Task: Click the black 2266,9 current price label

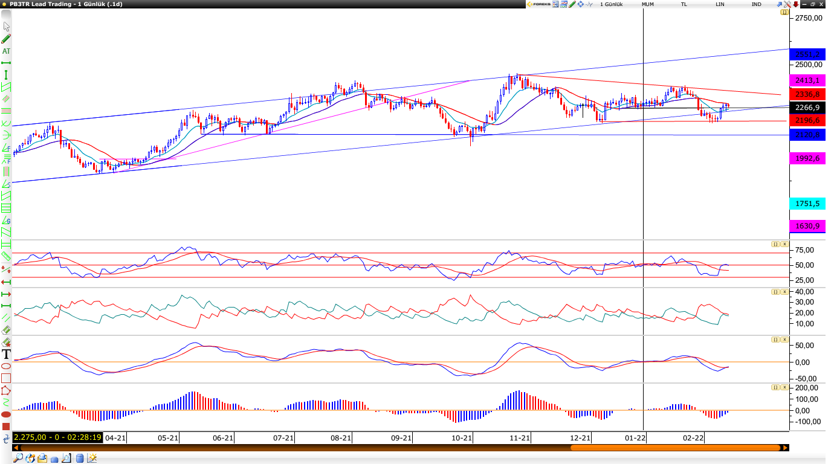Action: 807,108
